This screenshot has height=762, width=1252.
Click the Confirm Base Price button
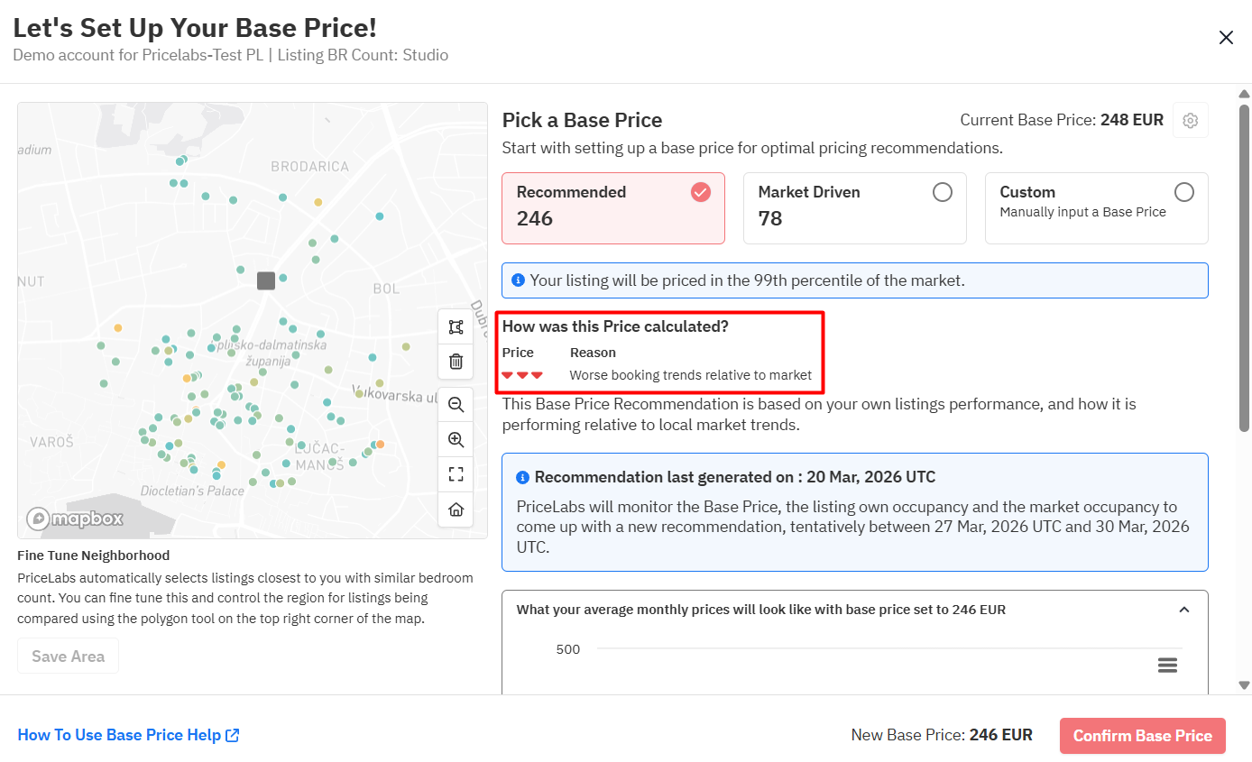[1142, 736]
